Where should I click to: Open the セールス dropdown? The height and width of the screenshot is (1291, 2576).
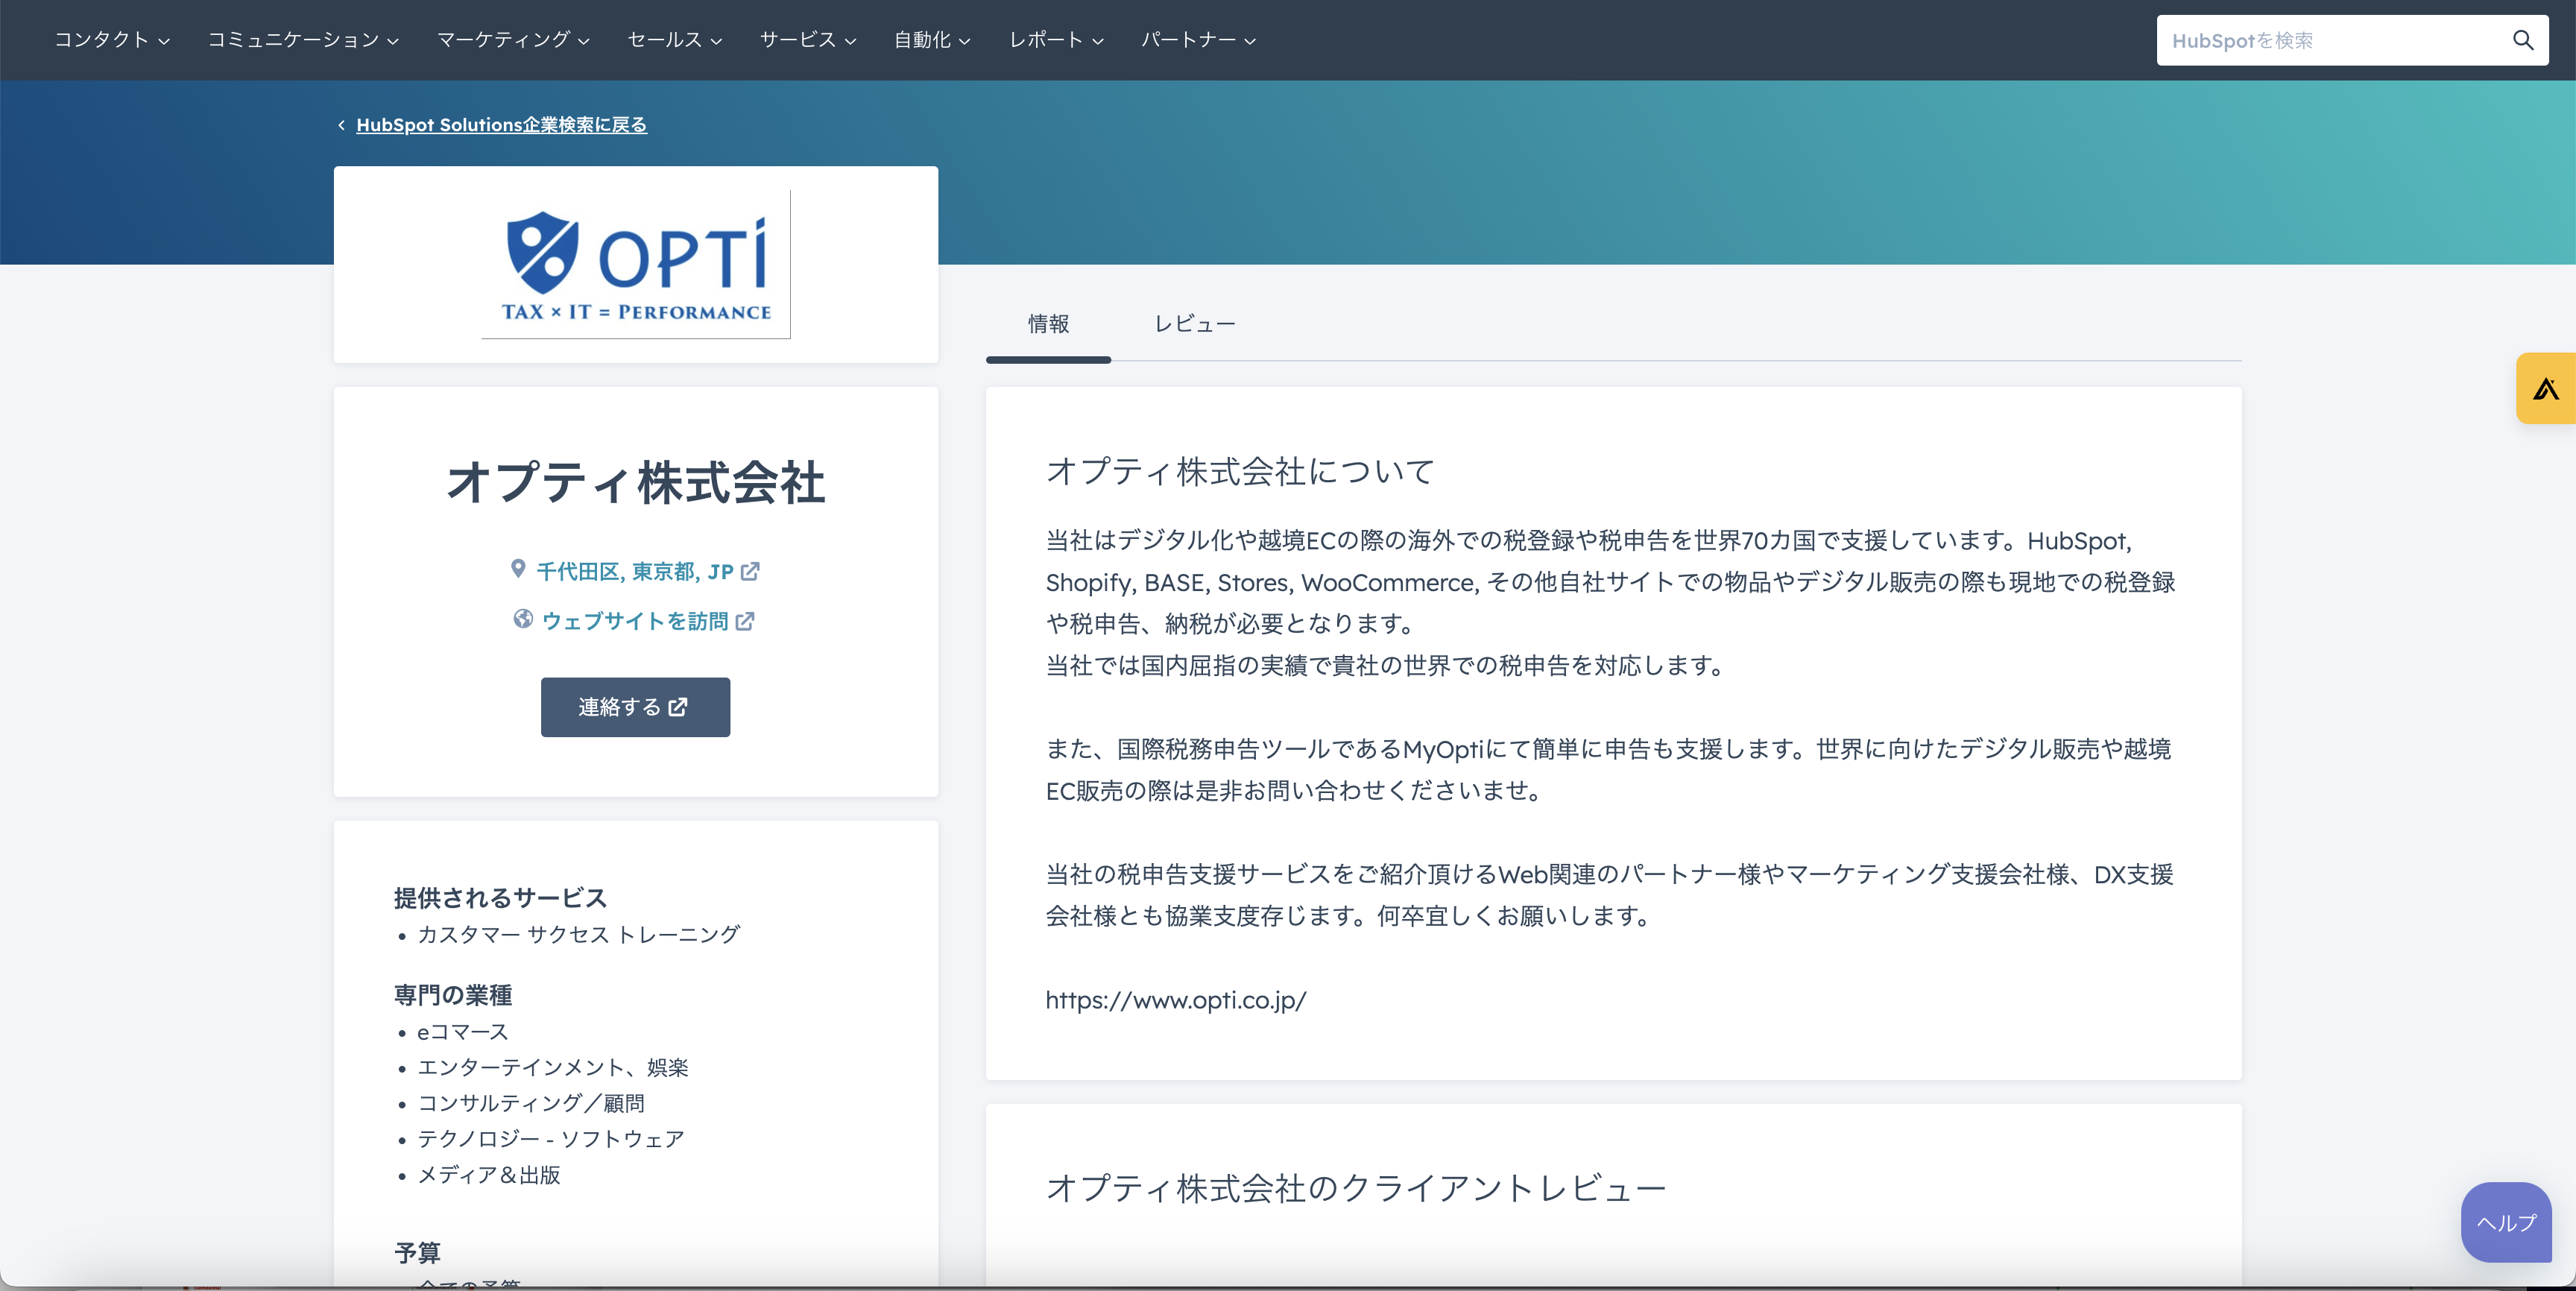pyautogui.click(x=674, y=40)
